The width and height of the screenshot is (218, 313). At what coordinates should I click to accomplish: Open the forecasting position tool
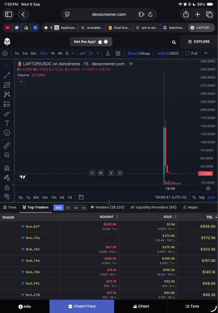click(7, 104)
